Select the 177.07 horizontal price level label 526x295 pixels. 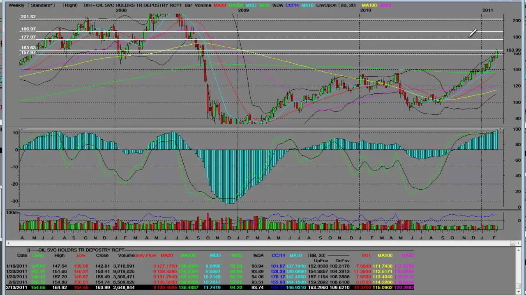pos(28,37)
